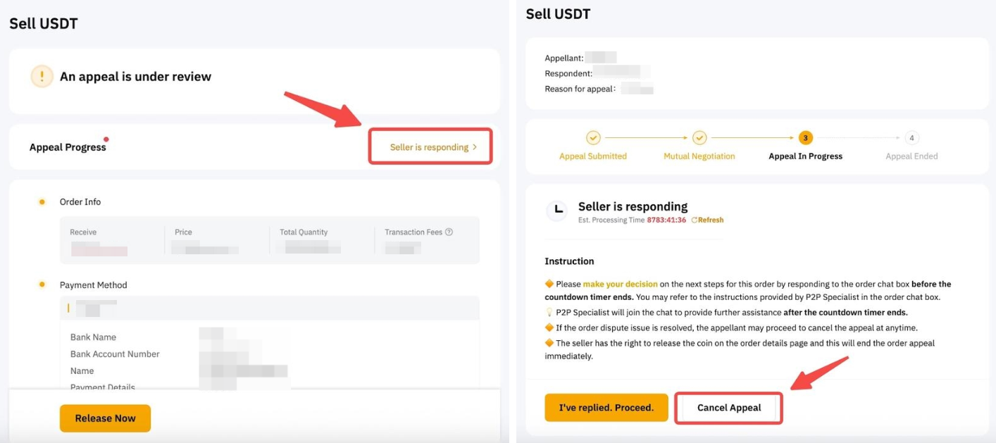Click the step 3 Appeal In Progress circle
This screenshot has width=996, height=443.
click(805, 138)
